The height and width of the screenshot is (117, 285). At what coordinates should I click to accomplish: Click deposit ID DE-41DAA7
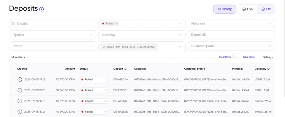(120, 101)
